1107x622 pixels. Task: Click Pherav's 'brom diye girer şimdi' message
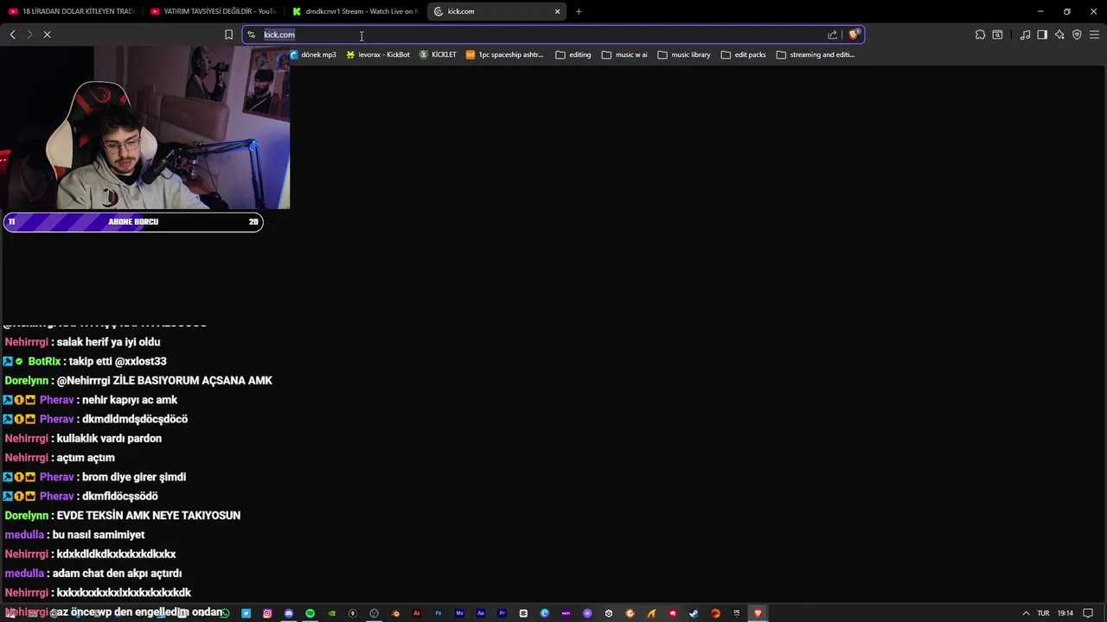[134, 477]
